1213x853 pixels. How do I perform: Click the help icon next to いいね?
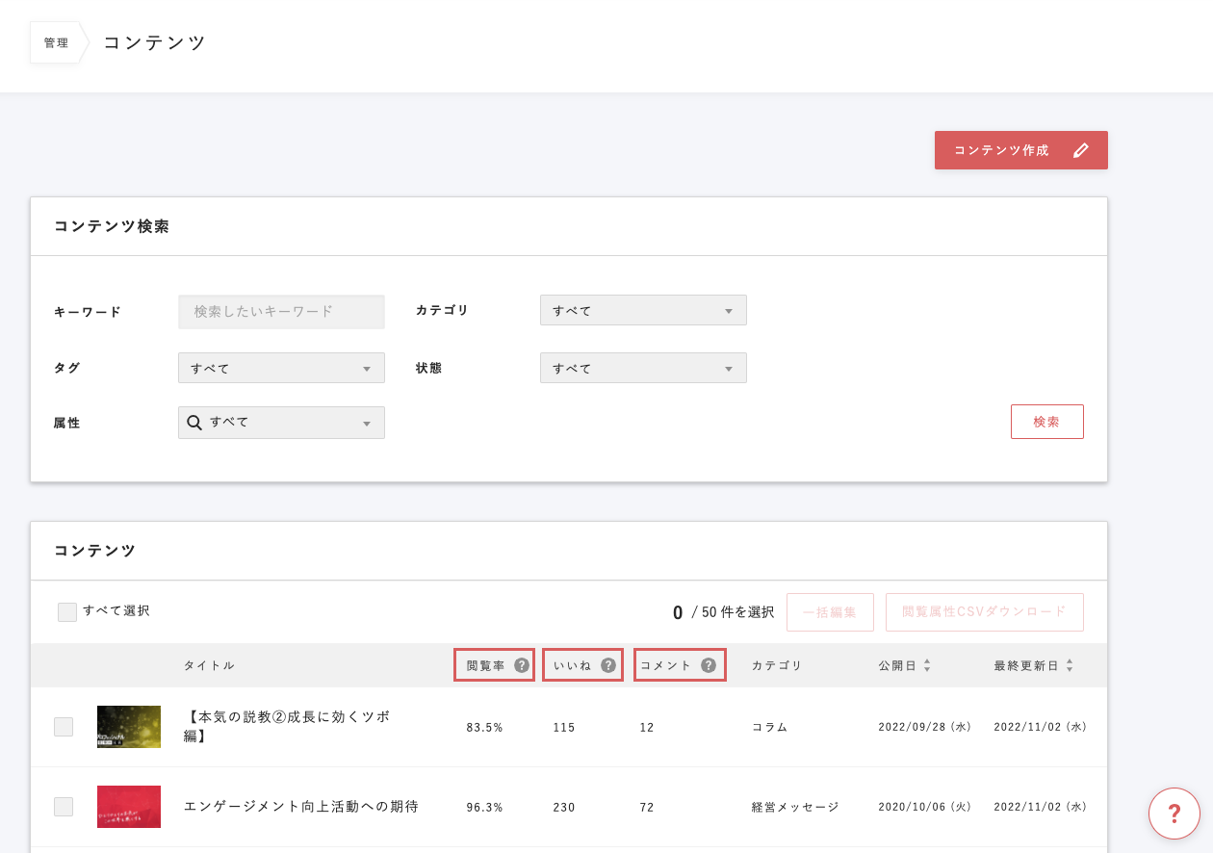608,665
